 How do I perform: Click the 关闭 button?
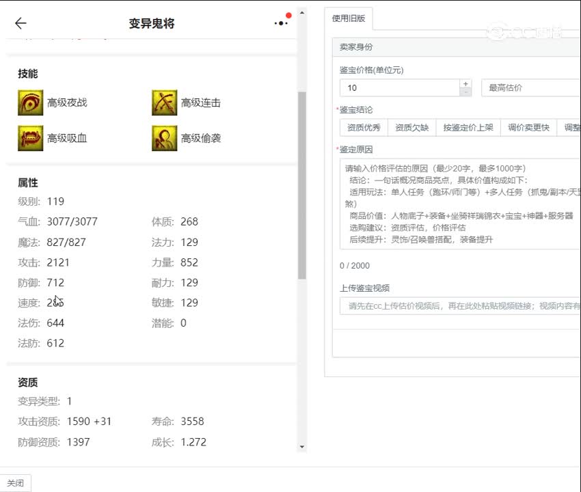click(15, 483)
